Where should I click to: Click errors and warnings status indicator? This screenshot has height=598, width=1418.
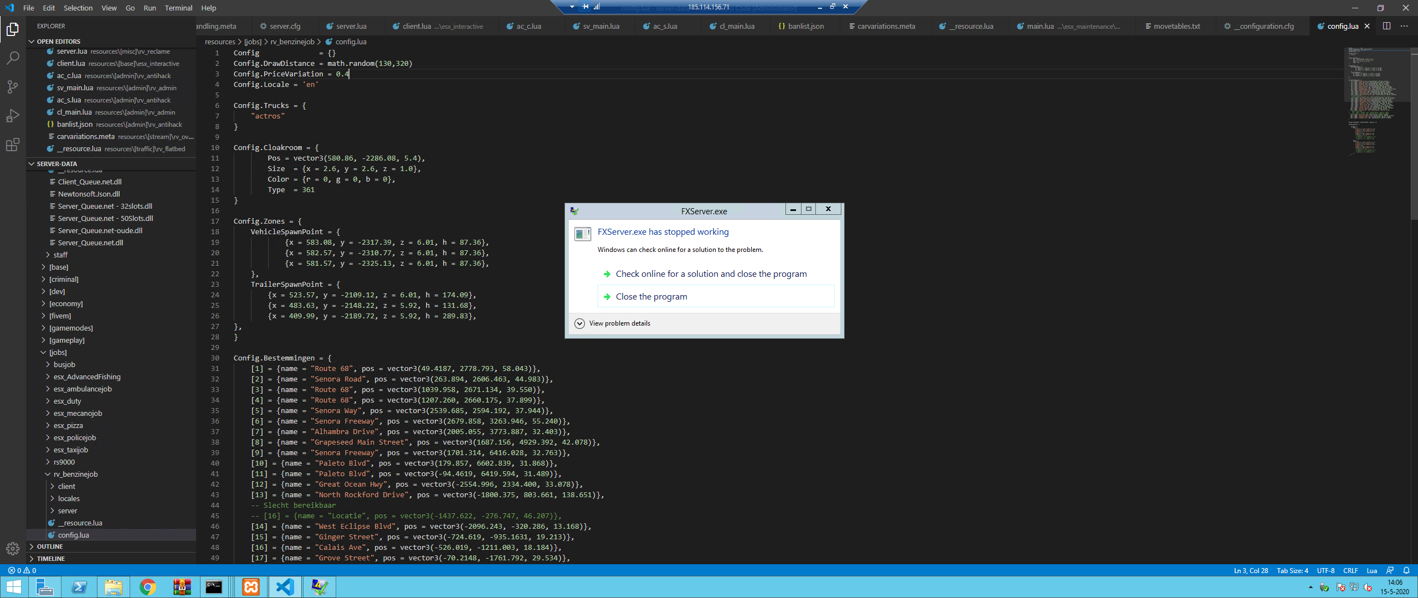(x=22, y=570)
